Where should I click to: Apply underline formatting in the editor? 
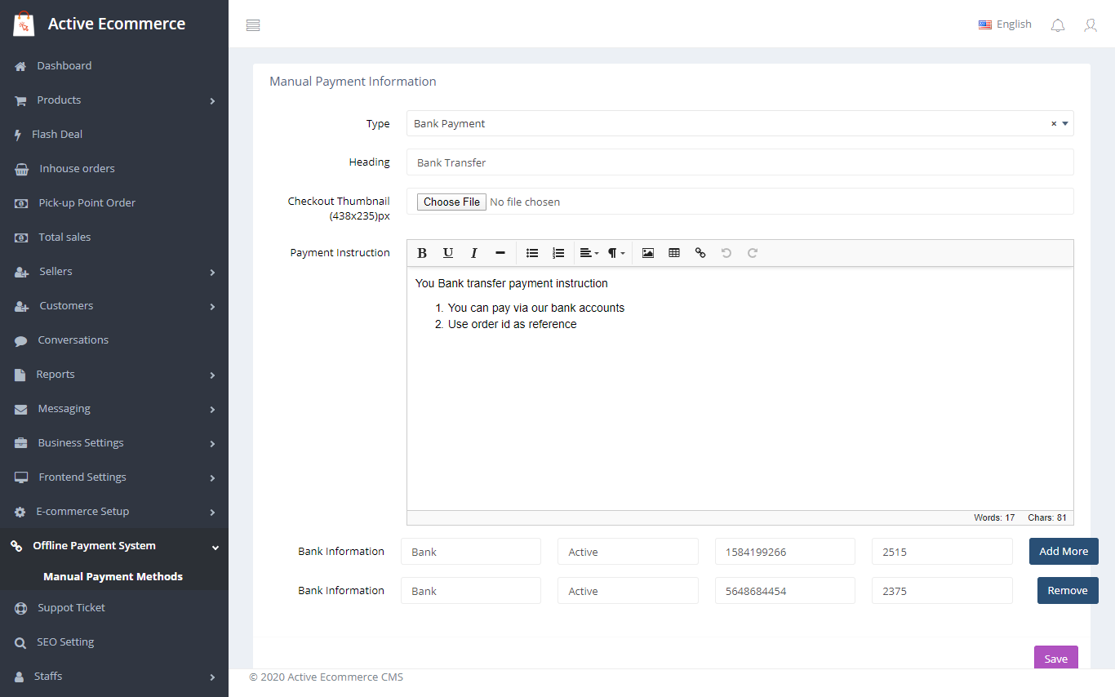click(448, 253)
